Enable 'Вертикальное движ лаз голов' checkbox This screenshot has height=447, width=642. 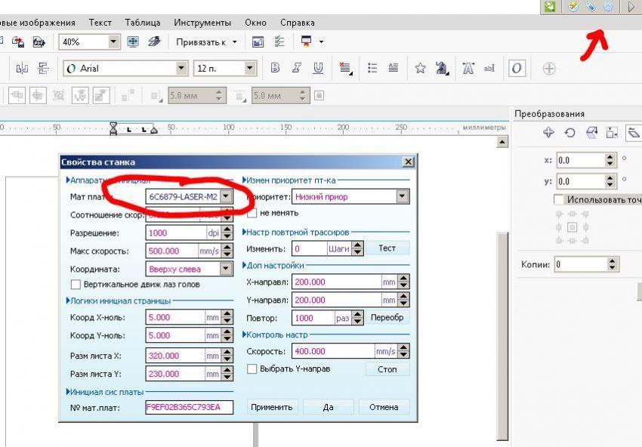[x=76, y=285]
